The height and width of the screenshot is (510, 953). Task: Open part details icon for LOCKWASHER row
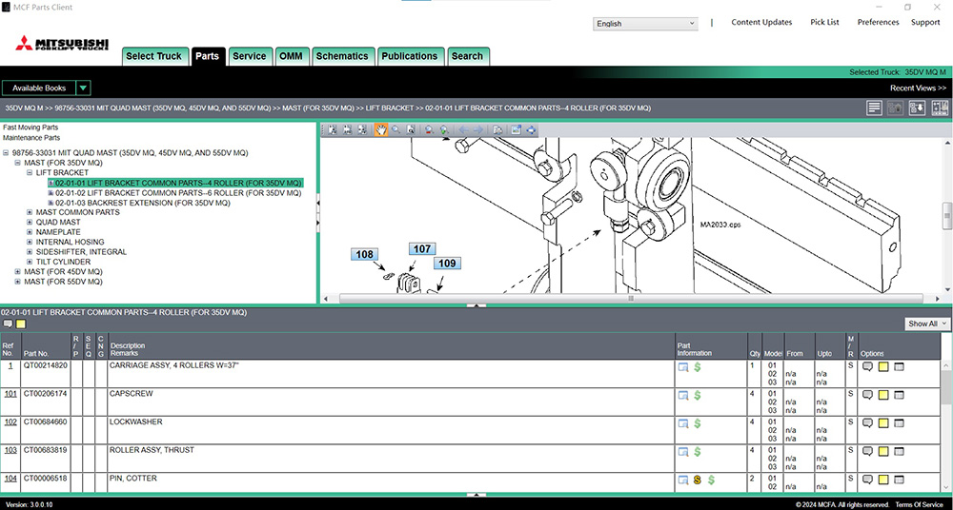click(x=683, y=423)
